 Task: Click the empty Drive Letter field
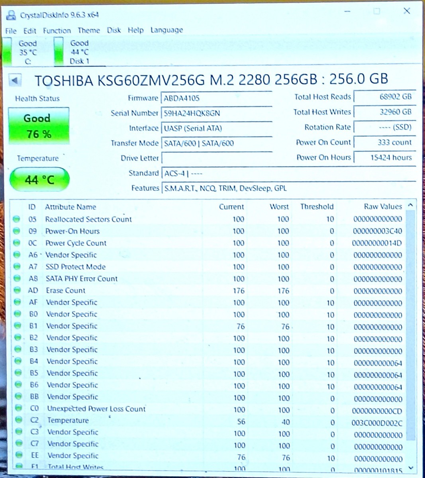click(x=216, y=158)
